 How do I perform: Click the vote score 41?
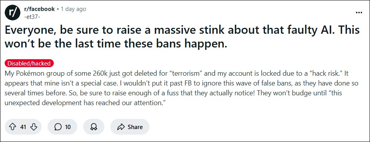pos(23,127)
